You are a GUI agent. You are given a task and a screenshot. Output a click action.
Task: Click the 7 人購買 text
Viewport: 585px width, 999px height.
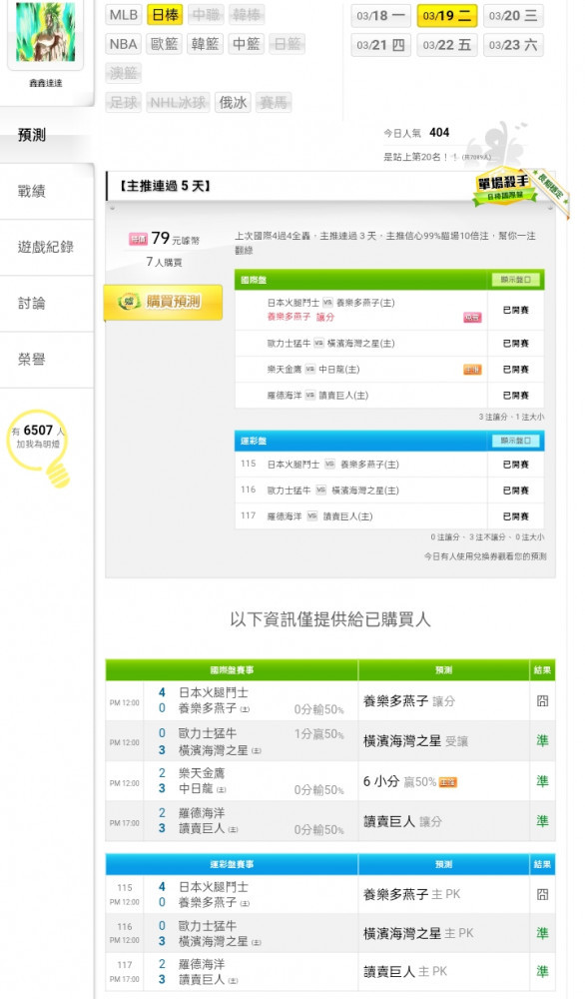(165, 262)
